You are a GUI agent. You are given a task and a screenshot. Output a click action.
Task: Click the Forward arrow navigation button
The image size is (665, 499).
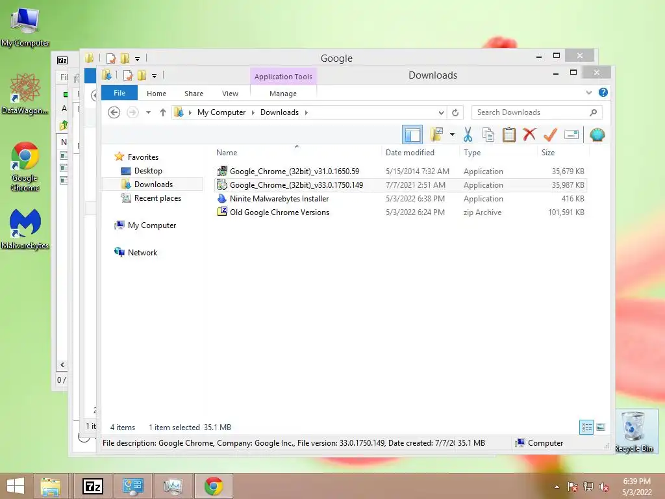tap(132, 112)
